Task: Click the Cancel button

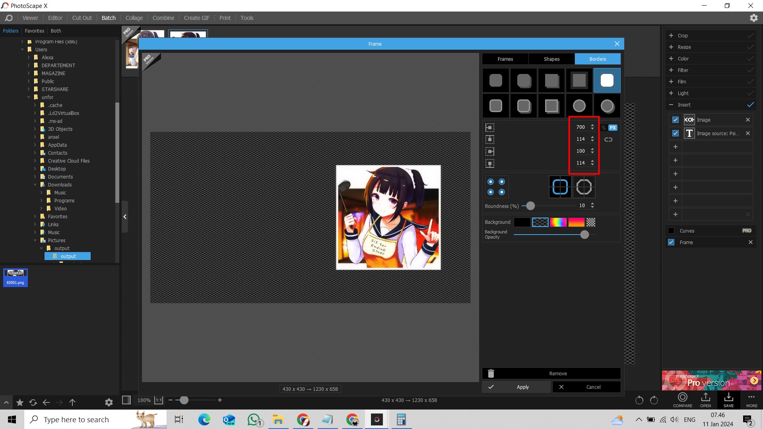Action: pos(586,387)
